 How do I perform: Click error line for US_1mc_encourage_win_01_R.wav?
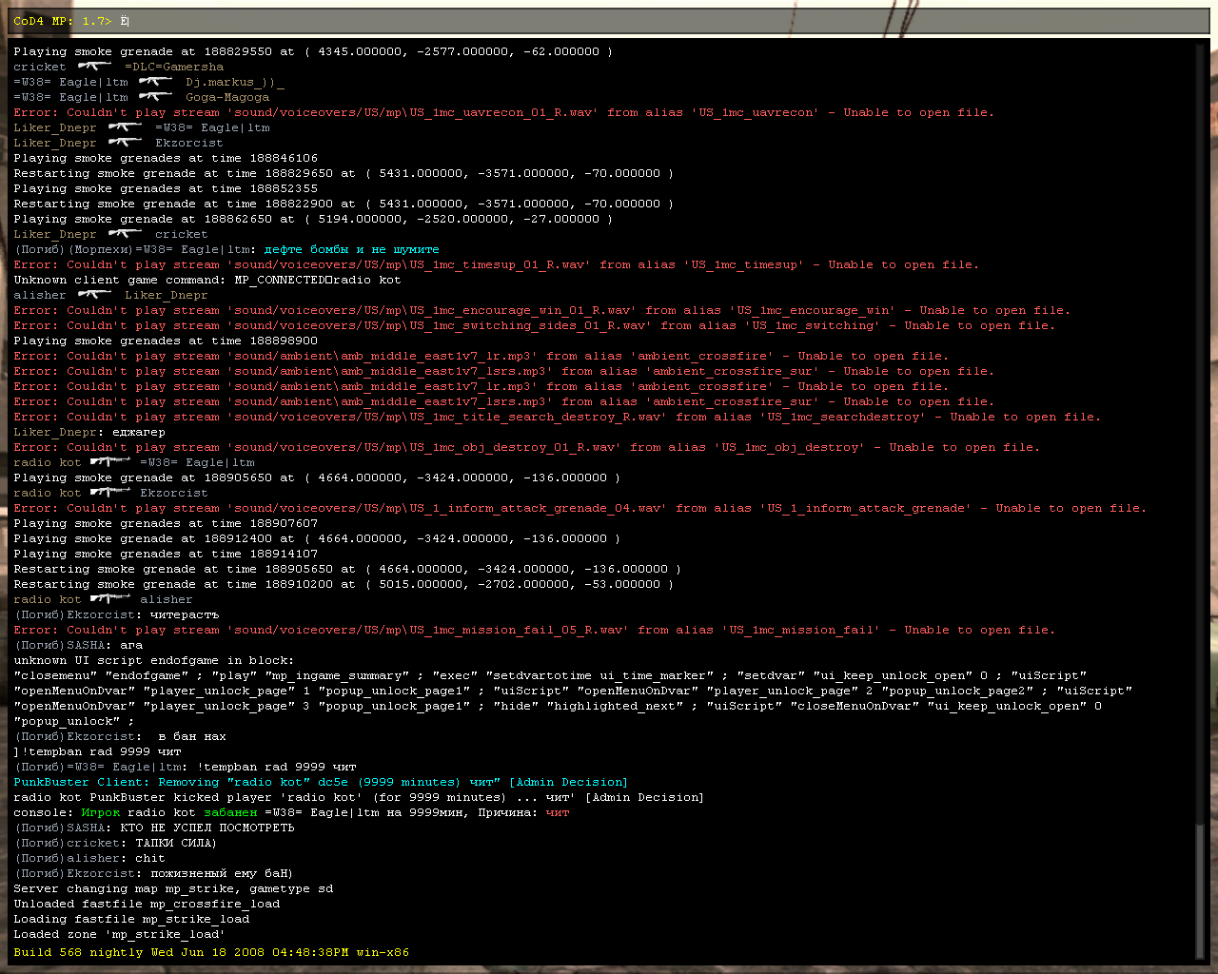click(542, 310)
